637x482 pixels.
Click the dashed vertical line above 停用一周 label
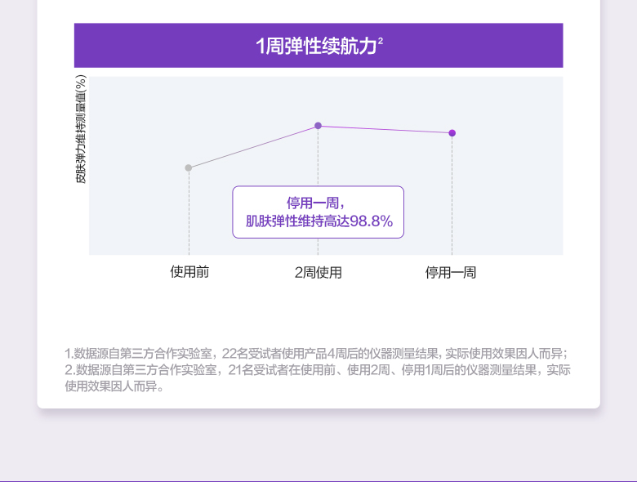point(452,196)
